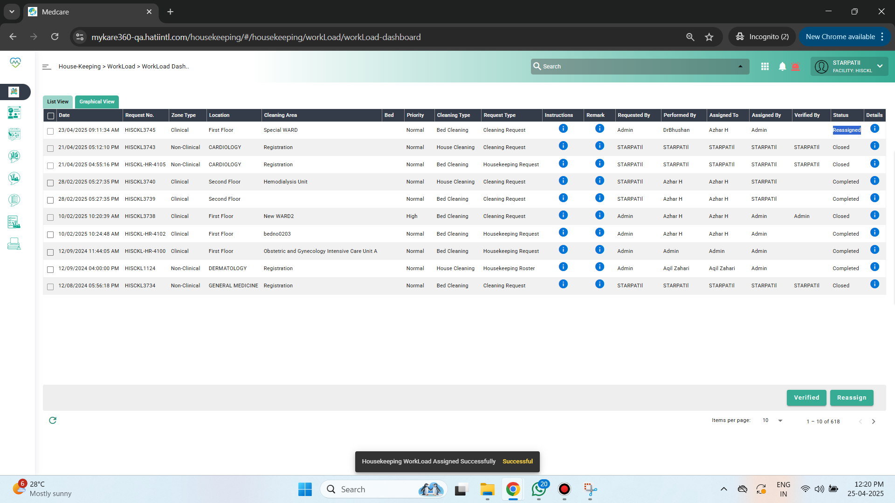The width and height of the screenshot is (895, 503).
Task: Open Details info icon for HISCKL-HR-4105 row
Action: point(874,163)
